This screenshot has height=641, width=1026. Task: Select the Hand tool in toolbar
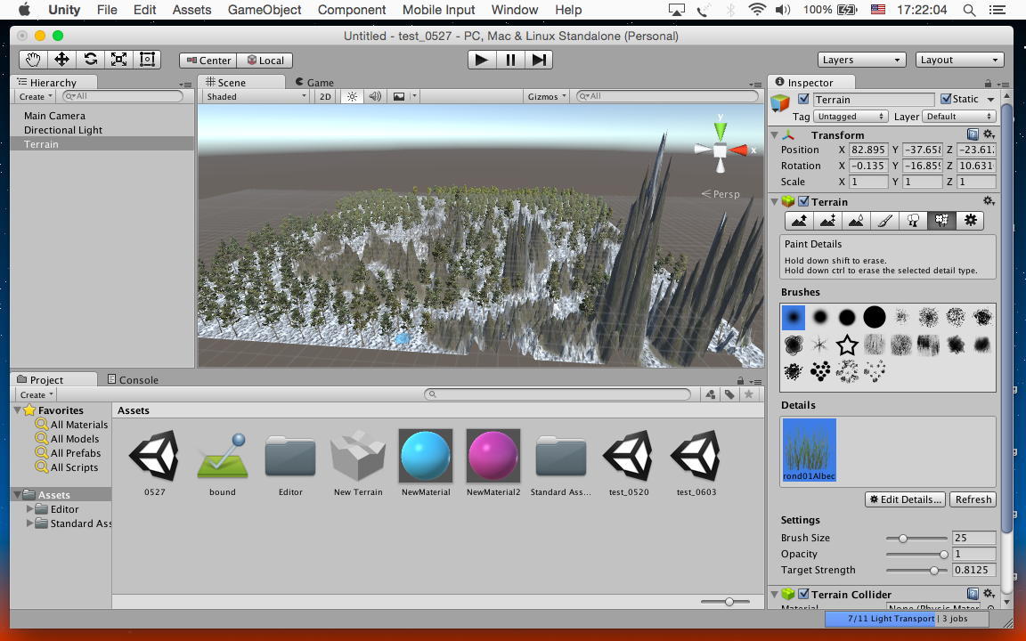tap(33, 60)
